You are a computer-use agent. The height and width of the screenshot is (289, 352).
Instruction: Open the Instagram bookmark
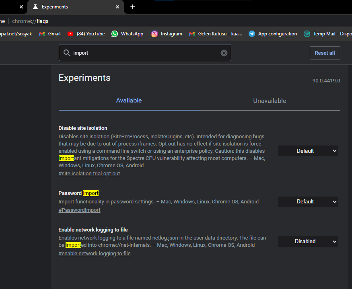(x=167, y=34)
